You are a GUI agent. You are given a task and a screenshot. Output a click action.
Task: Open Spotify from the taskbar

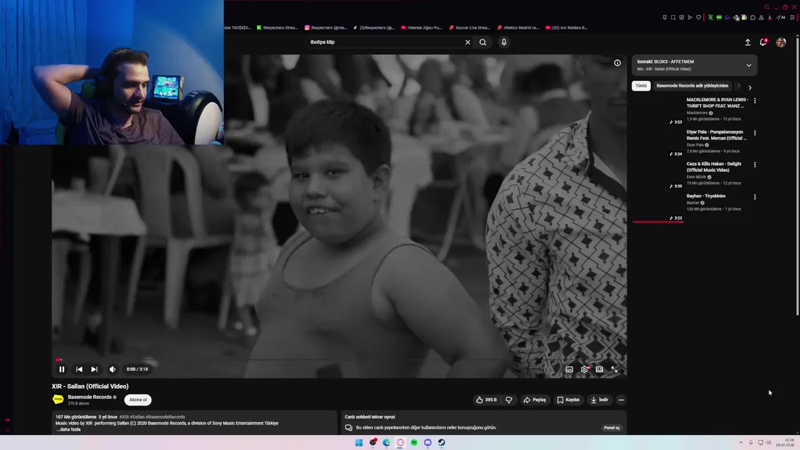click(414, 442)
